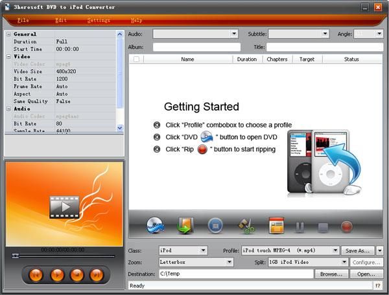Click the film clip scissors icon
Viewport: 389px width, 295px height.
click(246, 226)
